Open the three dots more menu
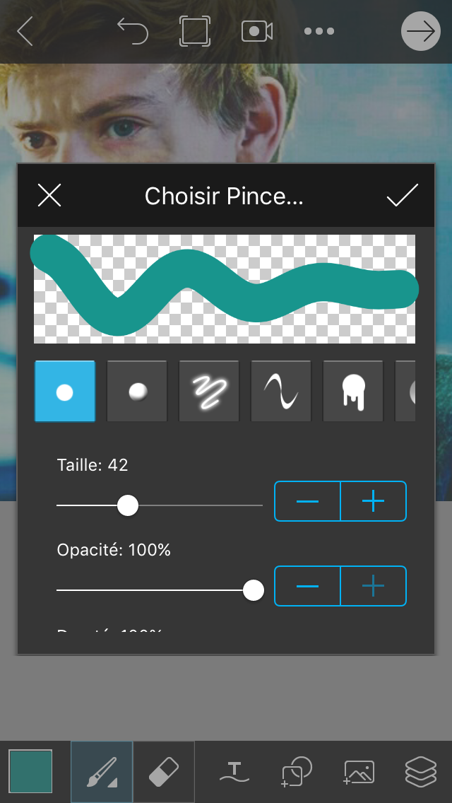This screenshot has height=803, width=452. point(319,31)
